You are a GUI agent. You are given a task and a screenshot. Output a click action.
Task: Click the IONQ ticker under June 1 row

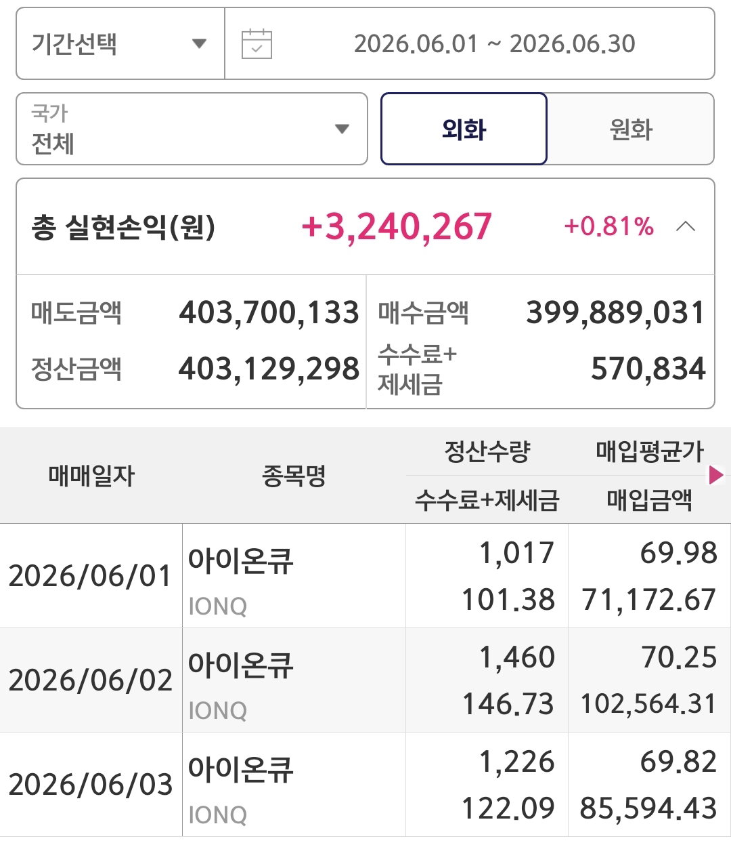click(x=217, y=606)
